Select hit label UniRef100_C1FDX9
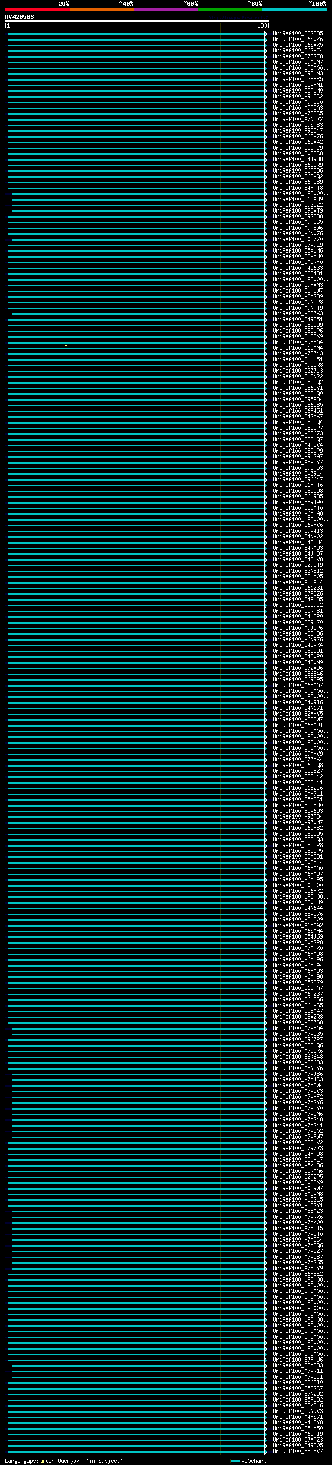This screenshot has height=1465, width=332. (297, 336)
